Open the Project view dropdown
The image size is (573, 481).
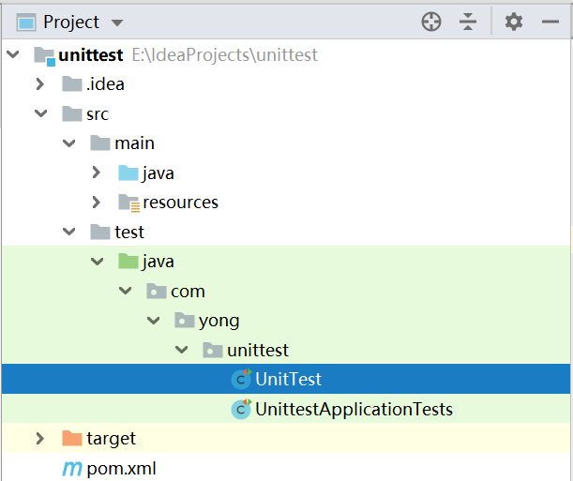pos(116,22)
